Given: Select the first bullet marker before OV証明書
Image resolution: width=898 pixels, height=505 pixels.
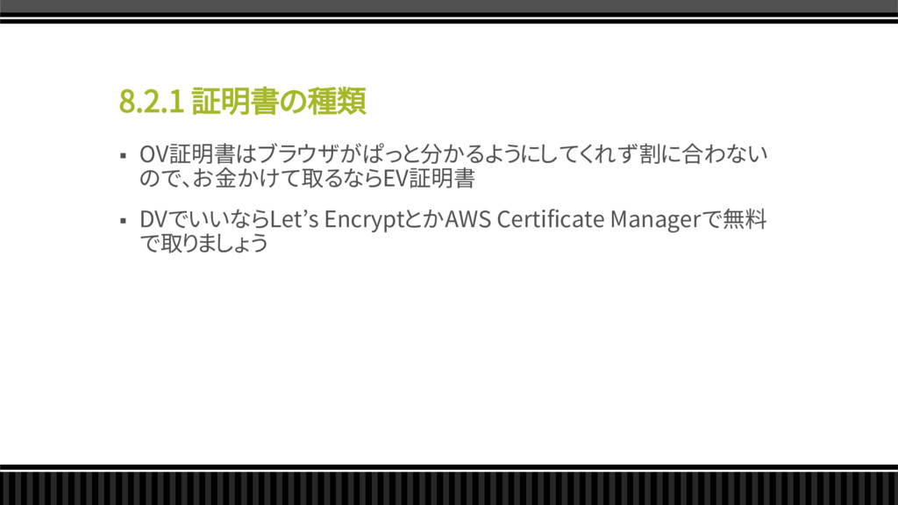Looking at the screenshot, I should [123, 156].
